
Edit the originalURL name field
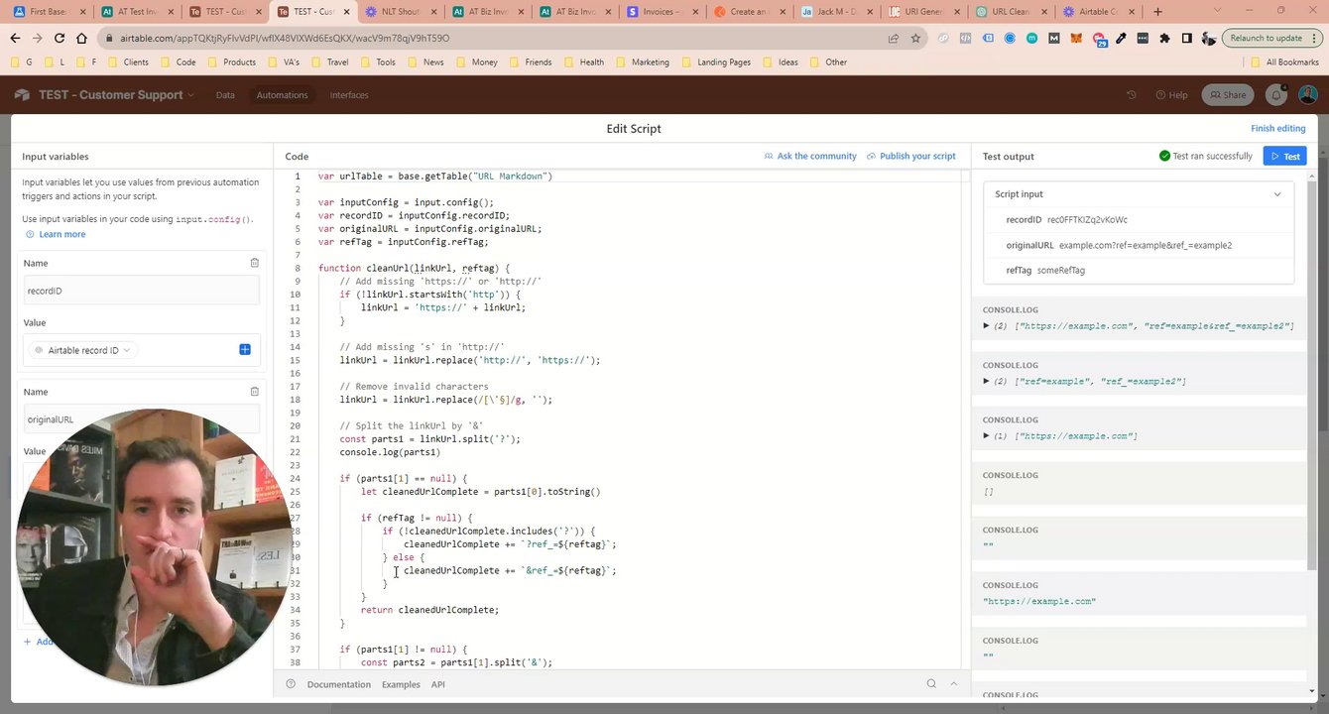point(141,419)
